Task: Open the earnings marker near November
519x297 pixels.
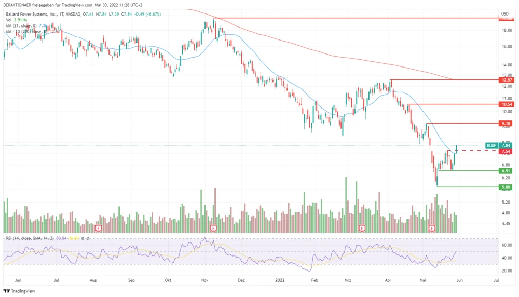Action: (213, 228)
